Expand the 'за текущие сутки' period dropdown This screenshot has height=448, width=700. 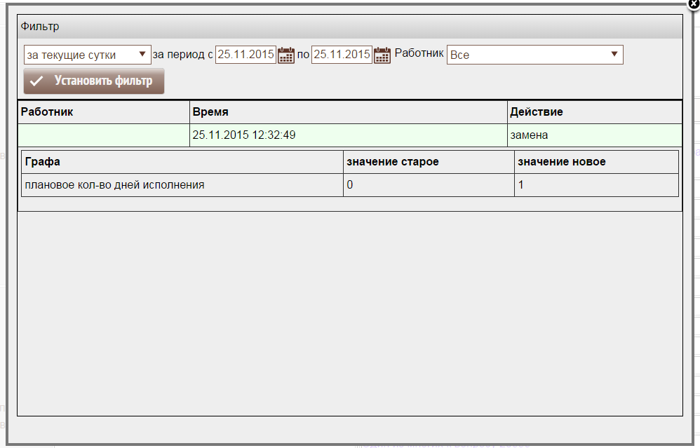point(88,55)
